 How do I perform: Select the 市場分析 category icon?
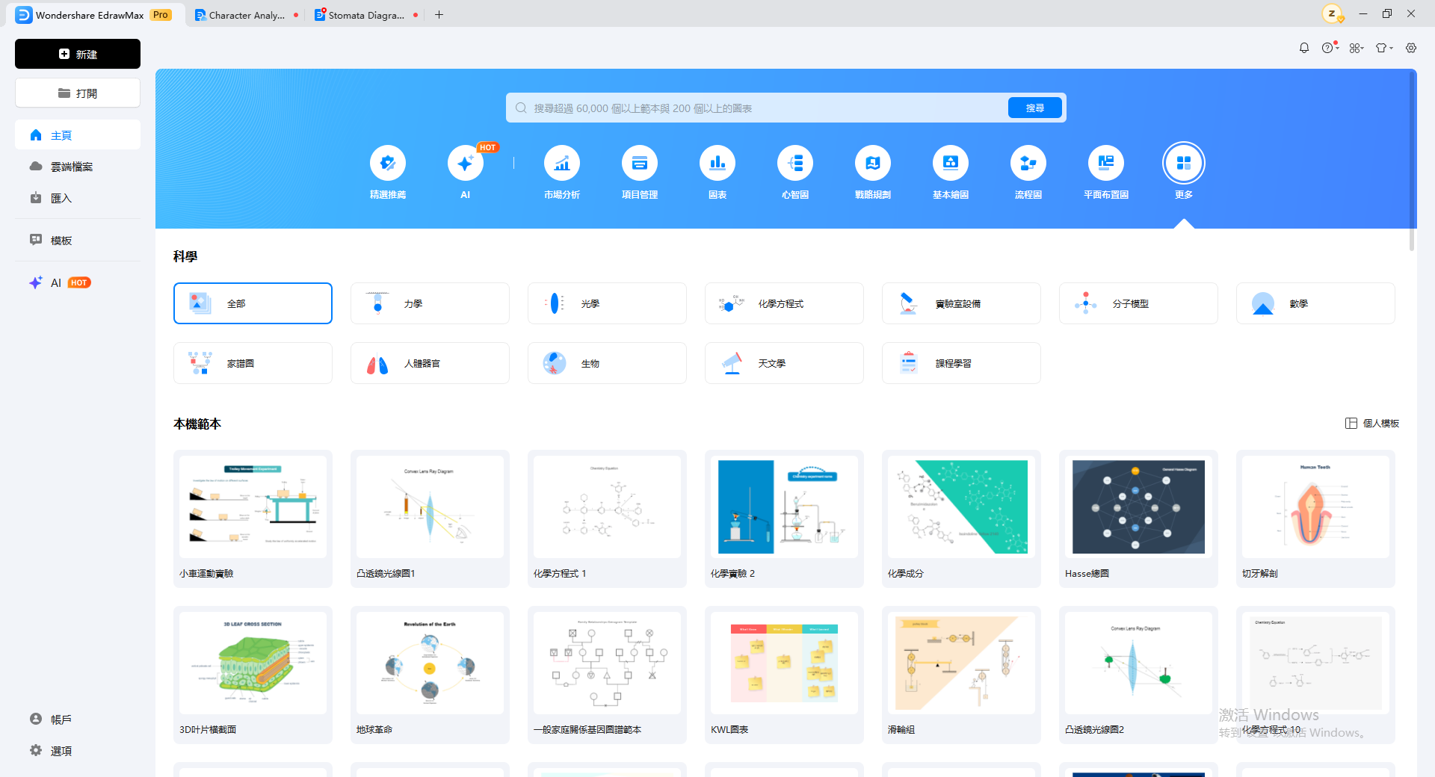(562, 163)
